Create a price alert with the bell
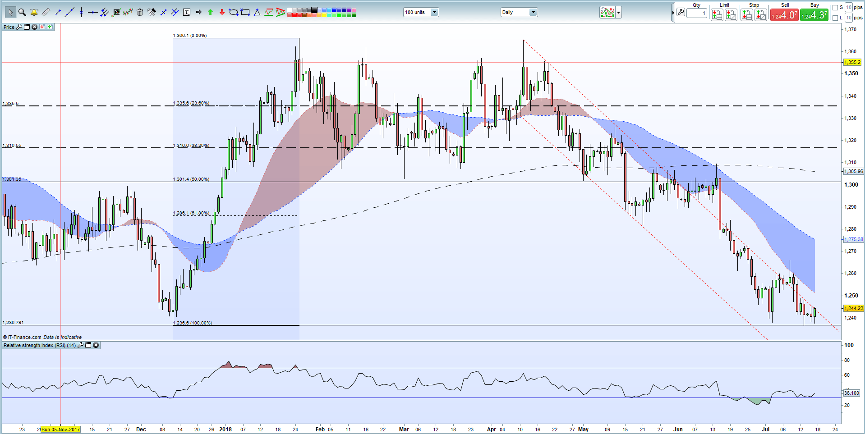The height and width of the screenshot is (434, 865). tap(34, 12)
